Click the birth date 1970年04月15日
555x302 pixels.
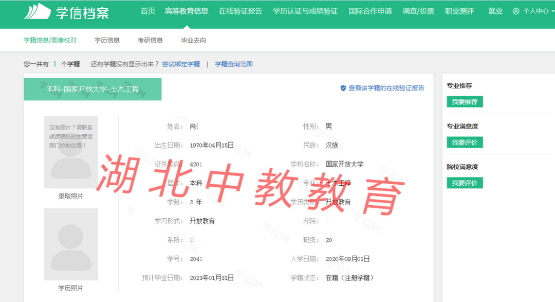(212, 145)
